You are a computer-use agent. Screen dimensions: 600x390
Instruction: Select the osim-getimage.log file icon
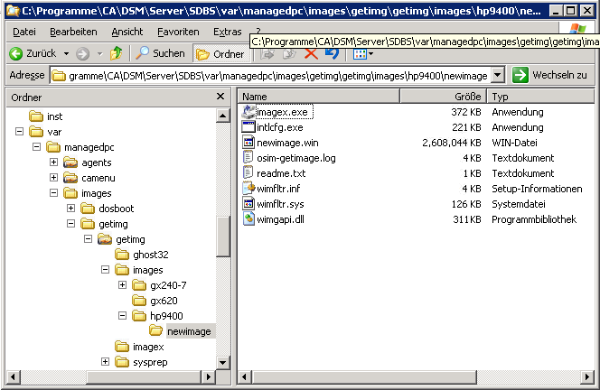tap(248, 157)
